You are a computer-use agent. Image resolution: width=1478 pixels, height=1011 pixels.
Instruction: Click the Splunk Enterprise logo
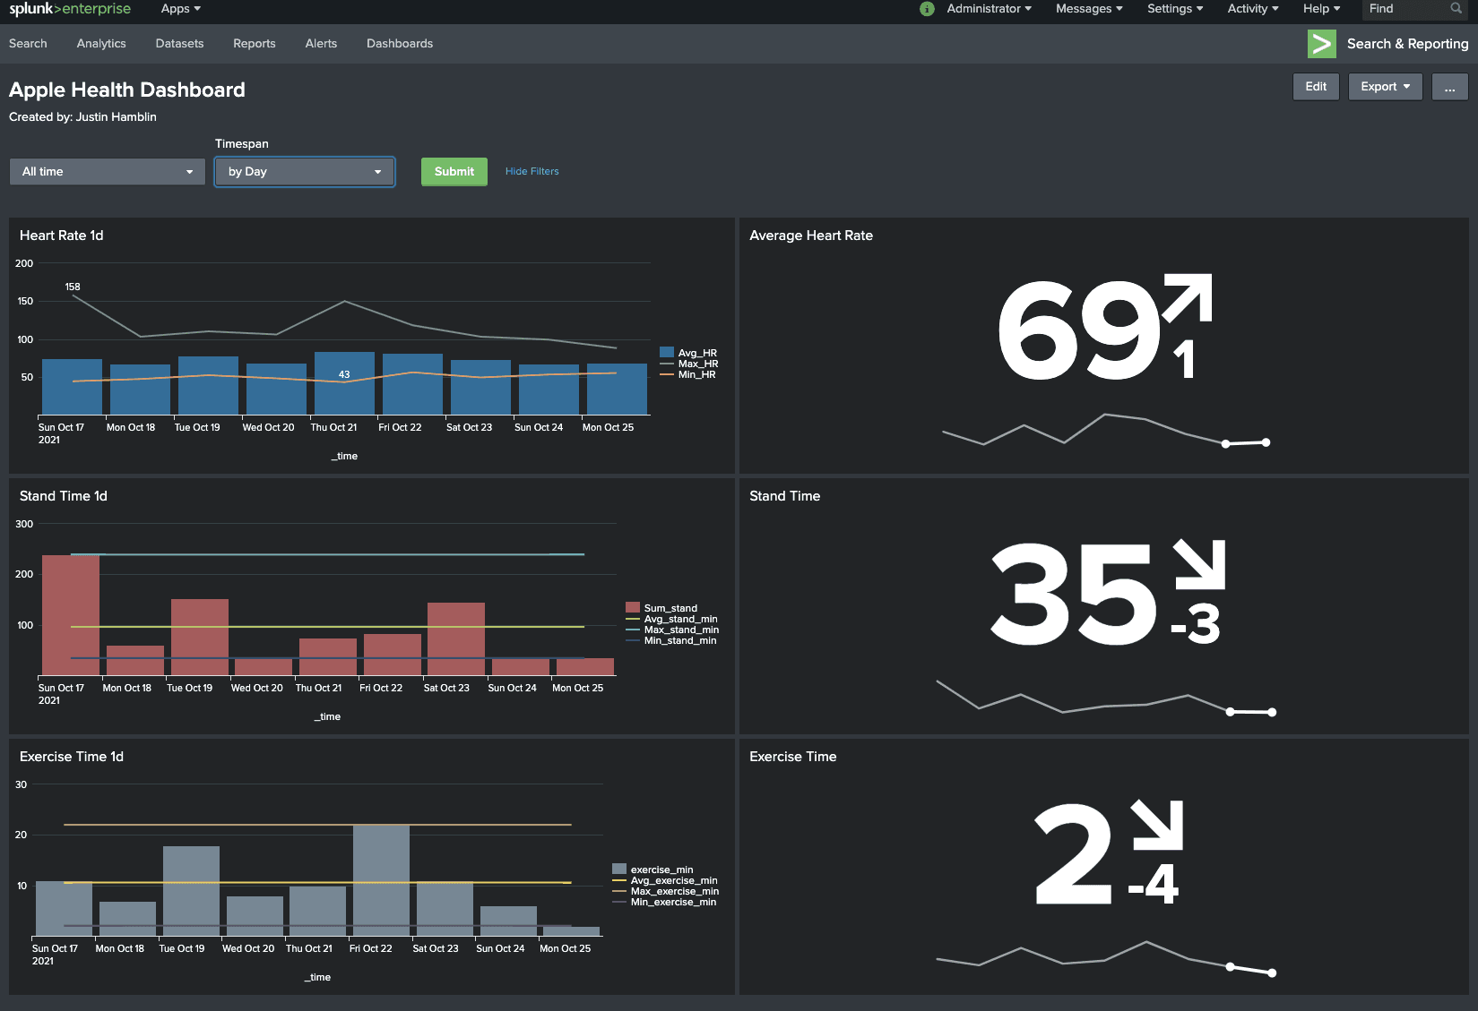pyautogui.click(x=70, y=9)
